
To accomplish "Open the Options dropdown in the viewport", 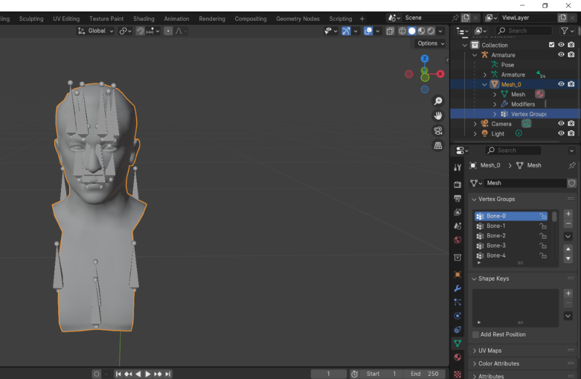I will point(431,44).
